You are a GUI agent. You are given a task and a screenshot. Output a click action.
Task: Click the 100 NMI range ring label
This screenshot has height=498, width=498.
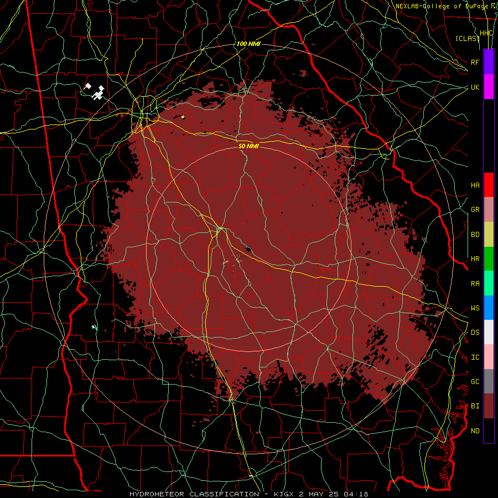pyautogui.click(x=248, y=44)
